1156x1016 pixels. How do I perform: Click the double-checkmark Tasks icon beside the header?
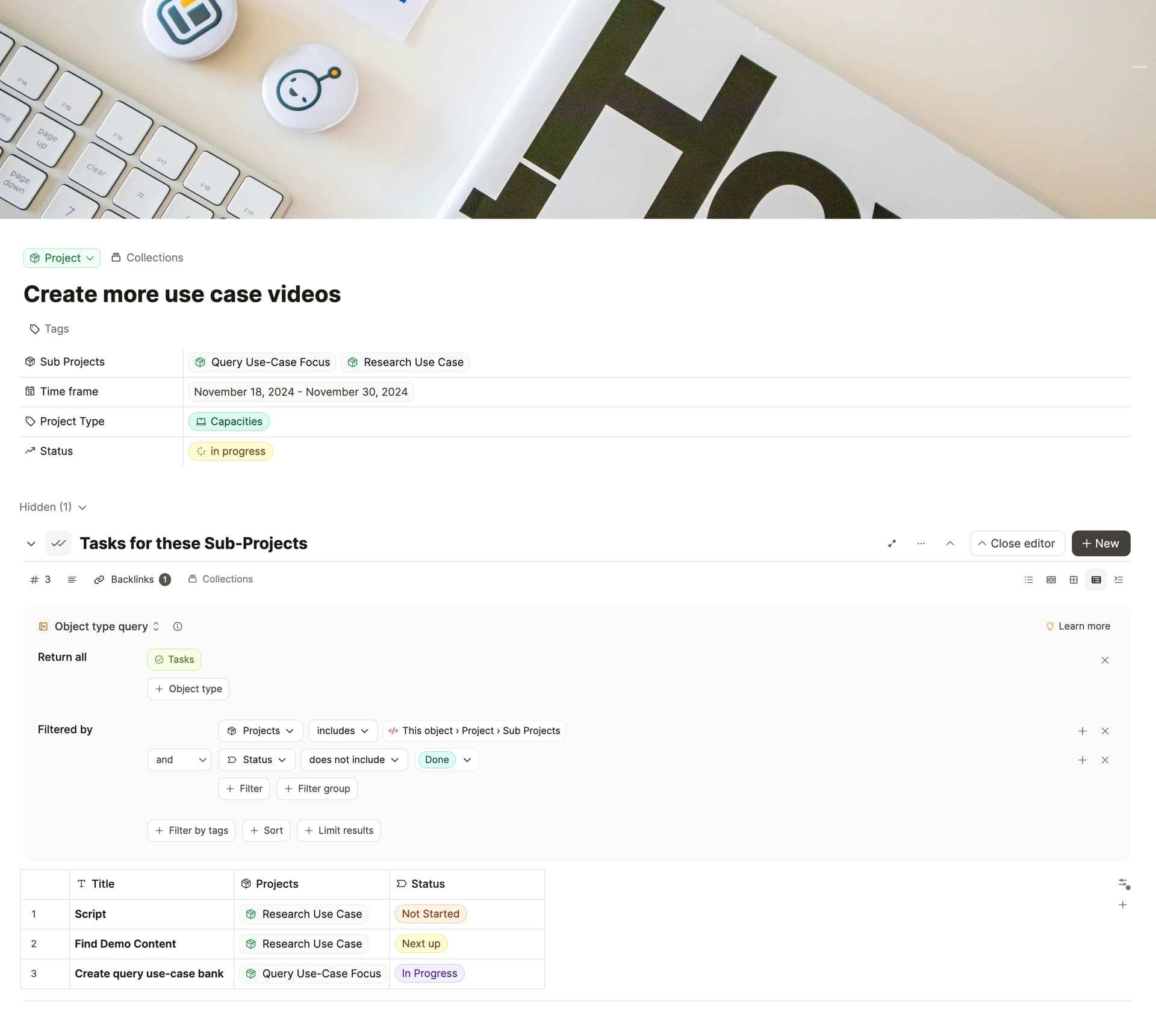(x=58, y=543)
